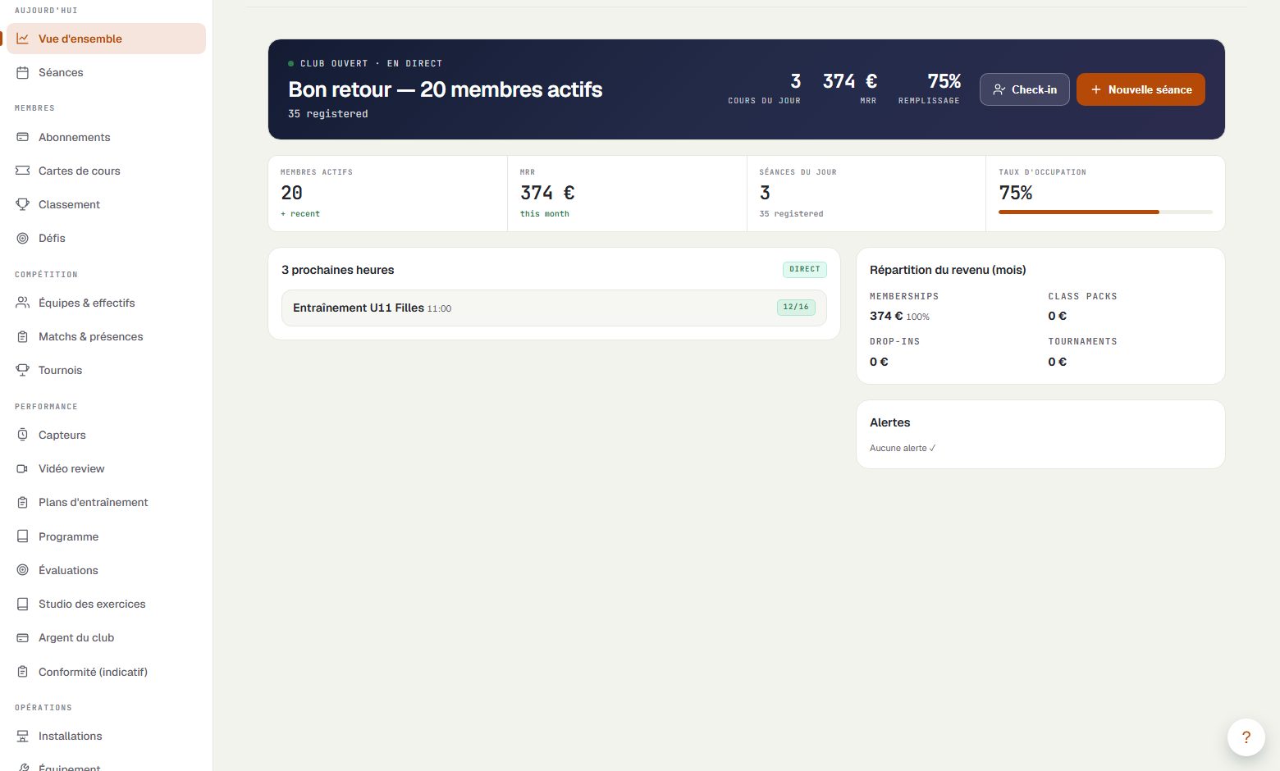Open Abonnements from the sidebar
The image size is (1280, 771).
106,137
